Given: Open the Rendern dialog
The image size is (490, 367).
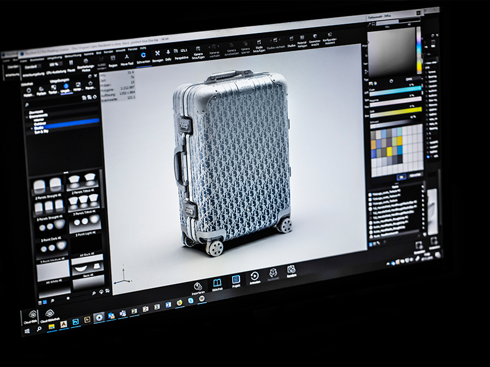Looking at the screenshot, I should (292, 271).
